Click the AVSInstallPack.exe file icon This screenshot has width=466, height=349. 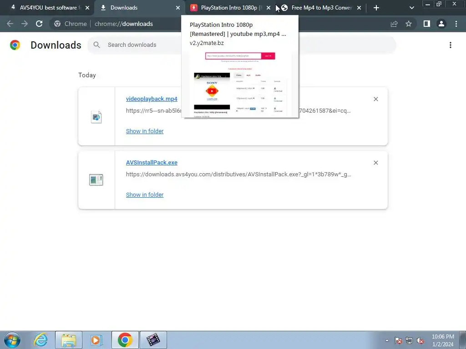96,180
